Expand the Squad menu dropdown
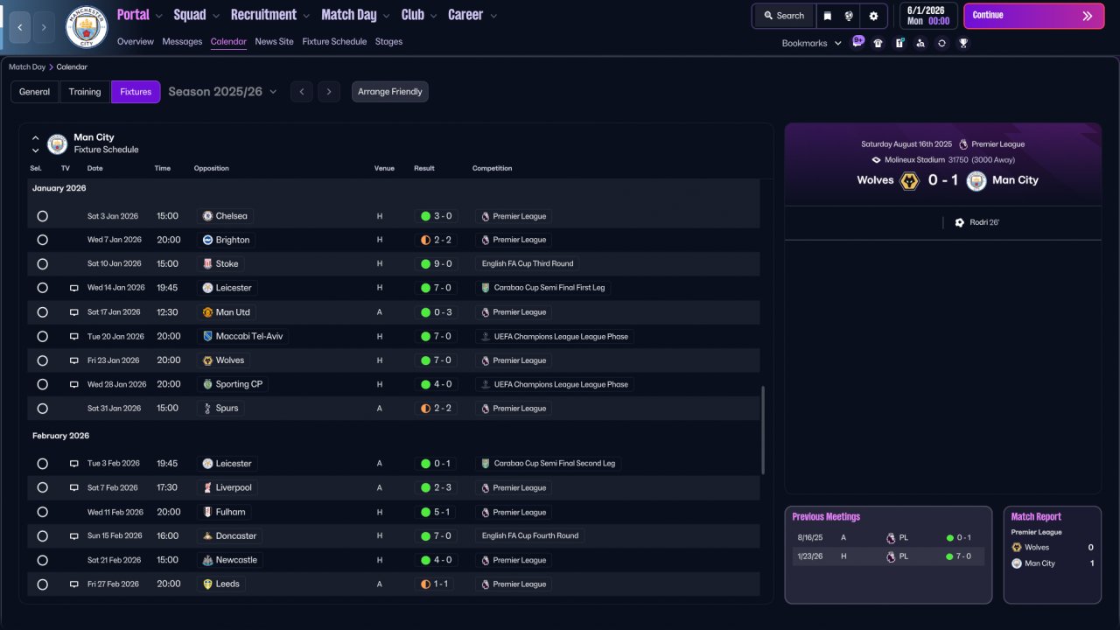The width and height of the screenshot is (1120, 630). (216, 15)
